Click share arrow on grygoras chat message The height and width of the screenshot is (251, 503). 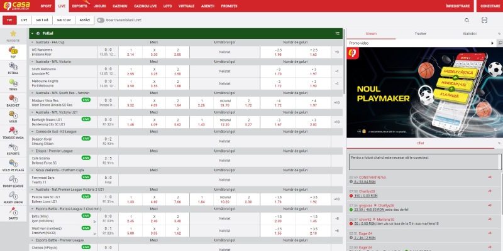pos(490,205)
